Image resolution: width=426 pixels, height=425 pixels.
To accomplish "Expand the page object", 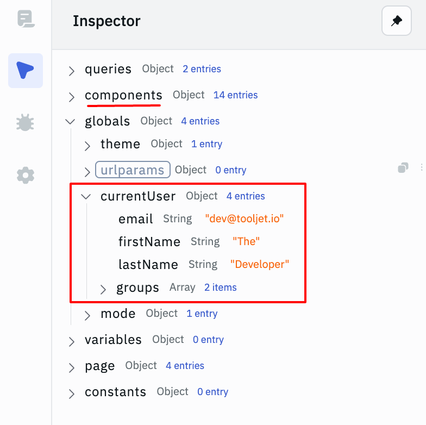I will point(71,367).
